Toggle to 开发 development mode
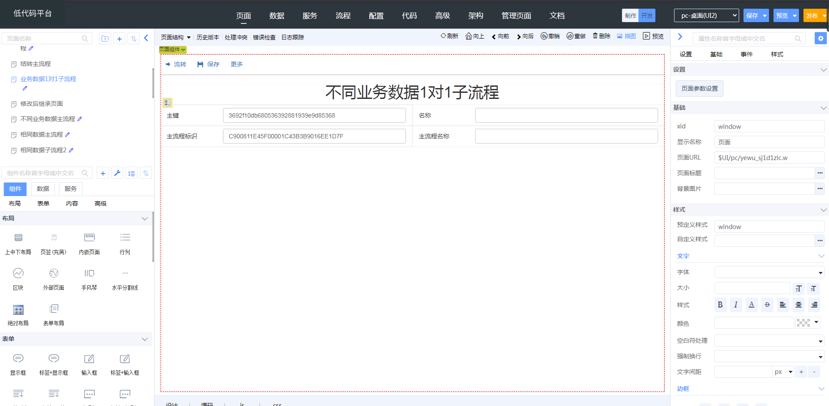The image size is (829, 406). [647, 16]
